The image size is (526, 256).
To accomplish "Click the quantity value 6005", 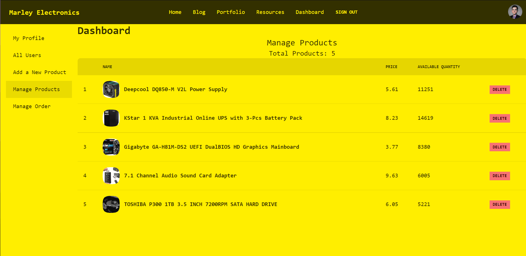I will coord(424,176).
